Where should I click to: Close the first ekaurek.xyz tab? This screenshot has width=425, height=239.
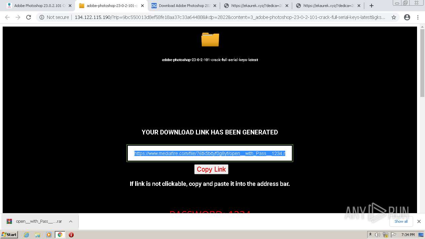tap(287, 6)
